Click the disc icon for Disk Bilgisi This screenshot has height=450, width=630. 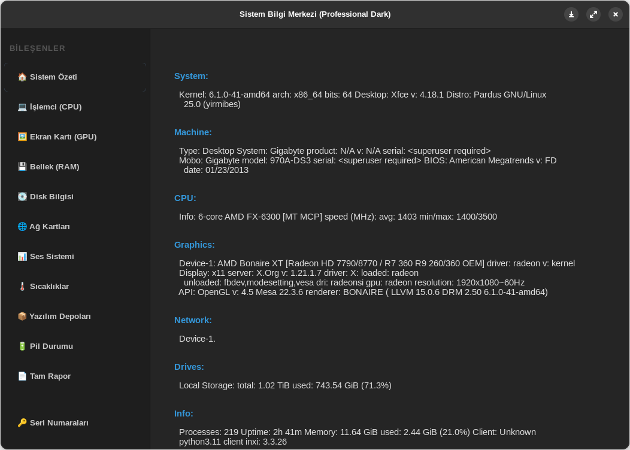point(22,197)
